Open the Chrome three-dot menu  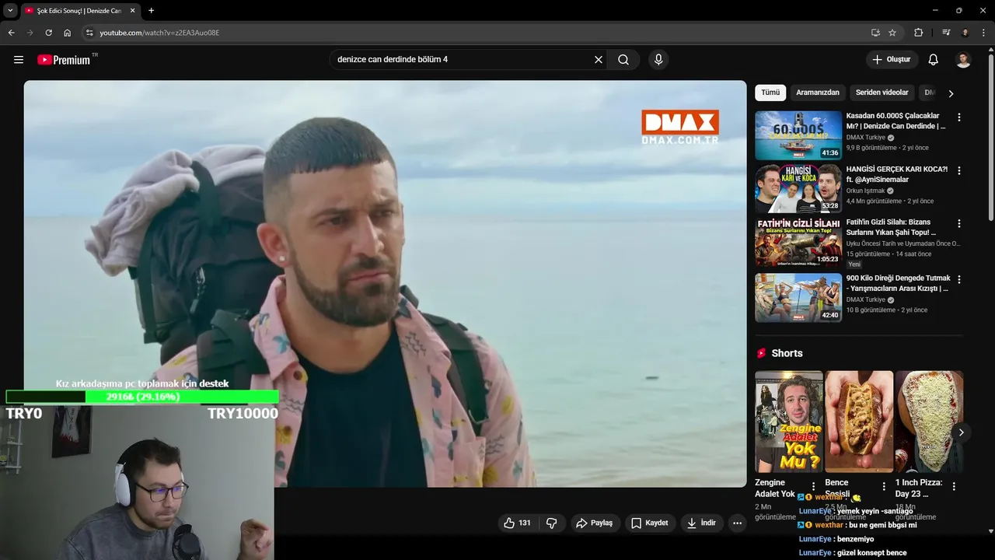(983, 33)
